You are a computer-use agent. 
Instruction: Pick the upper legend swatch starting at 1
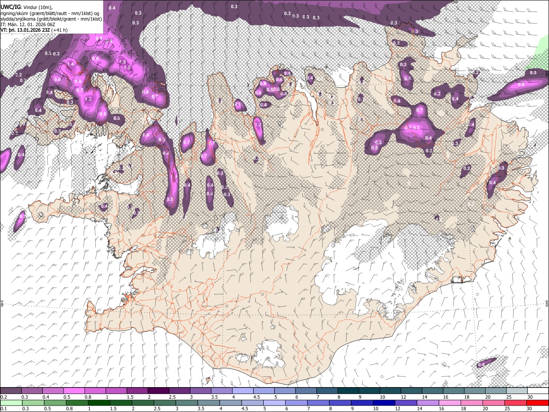coord(116,391)
